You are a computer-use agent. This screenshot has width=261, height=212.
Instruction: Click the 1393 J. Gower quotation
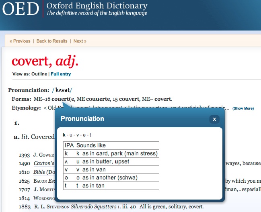37,155
